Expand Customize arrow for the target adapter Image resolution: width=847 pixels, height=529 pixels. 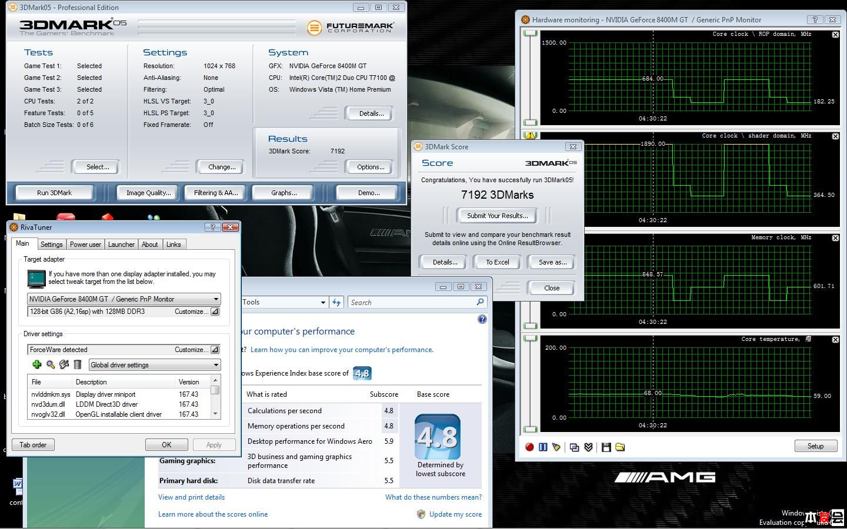215,312
